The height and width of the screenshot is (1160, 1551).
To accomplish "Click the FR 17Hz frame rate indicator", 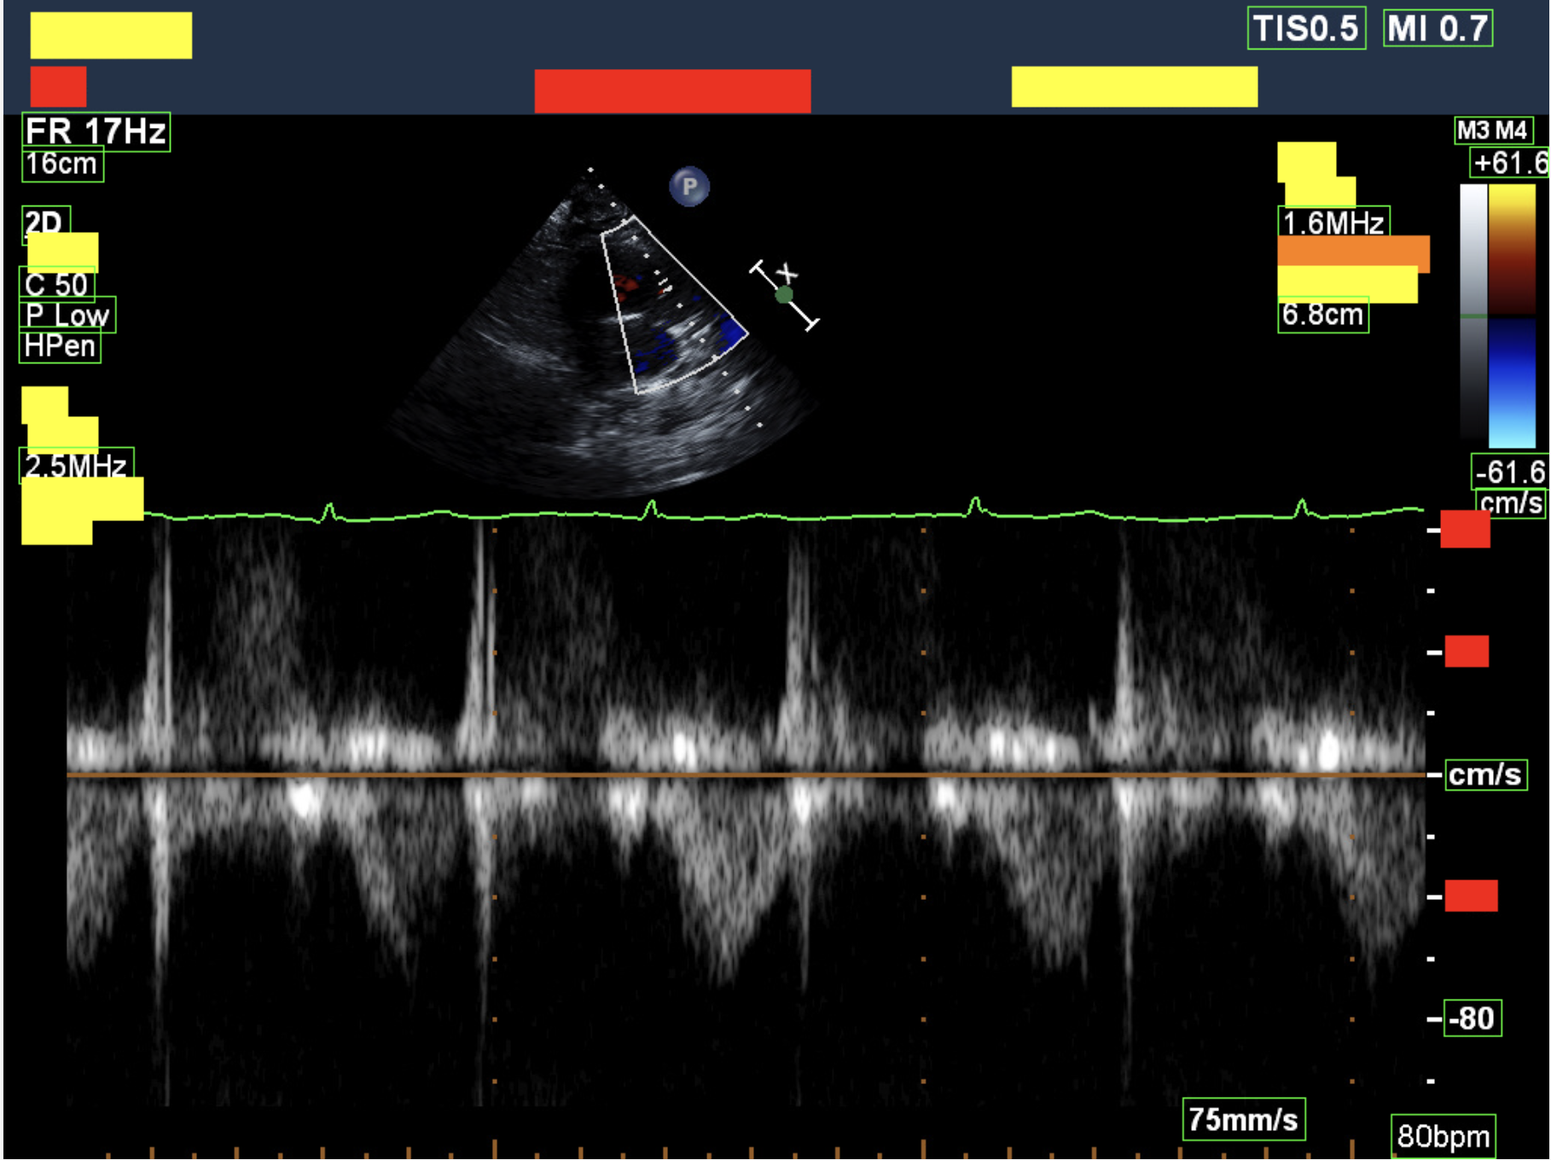I will click(x=96, y=131).
